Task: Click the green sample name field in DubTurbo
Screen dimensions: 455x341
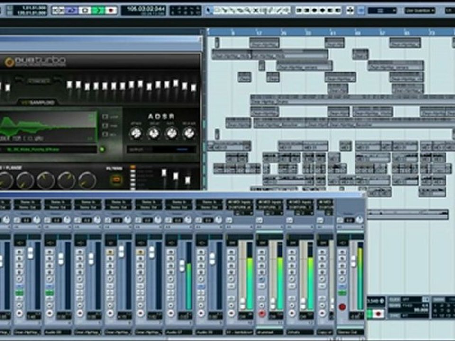Action: tap(48, 150)
